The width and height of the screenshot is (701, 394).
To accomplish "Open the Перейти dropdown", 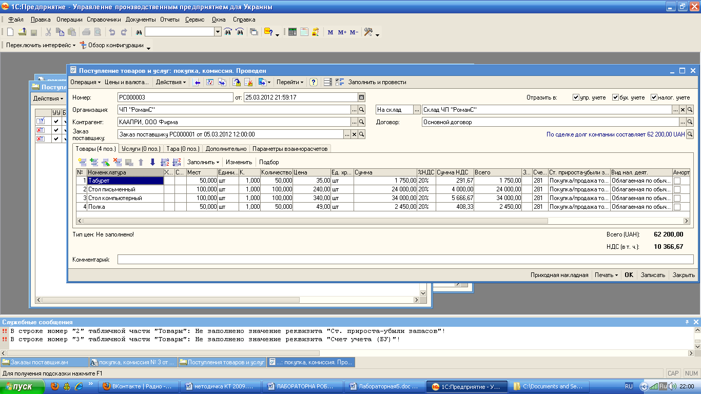I will (x=290, y=82).
